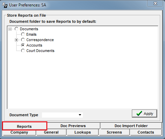The height and width of the screenshot is (139, 165).
Task: Click the green checkmark Apply icon
Action: point(139,114)
